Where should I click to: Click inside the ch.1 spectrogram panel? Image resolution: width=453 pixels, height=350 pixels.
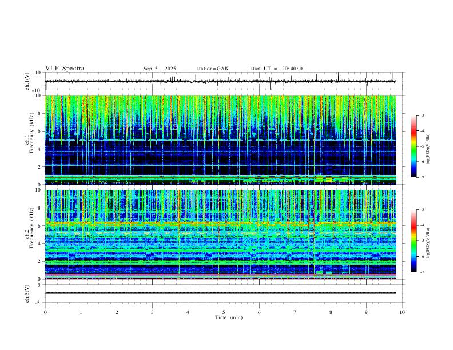(x=220, y=140)
